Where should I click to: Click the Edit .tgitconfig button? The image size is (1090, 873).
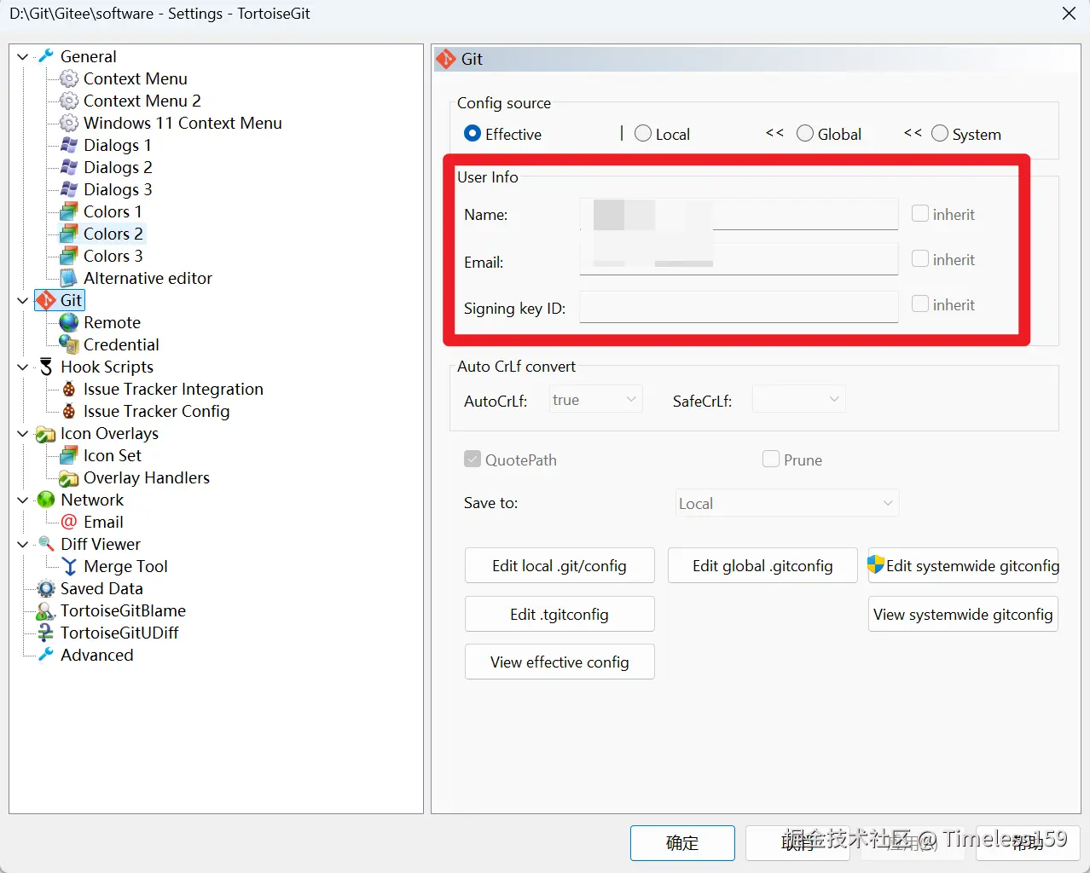[559, 614]
